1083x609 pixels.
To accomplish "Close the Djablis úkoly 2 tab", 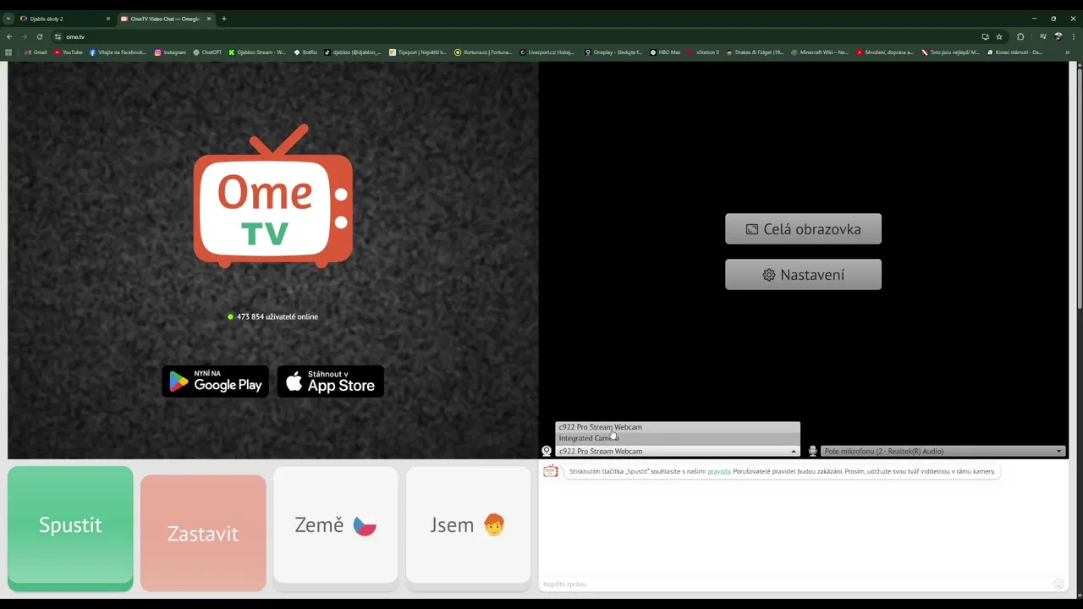I will (x=107, y=19).
